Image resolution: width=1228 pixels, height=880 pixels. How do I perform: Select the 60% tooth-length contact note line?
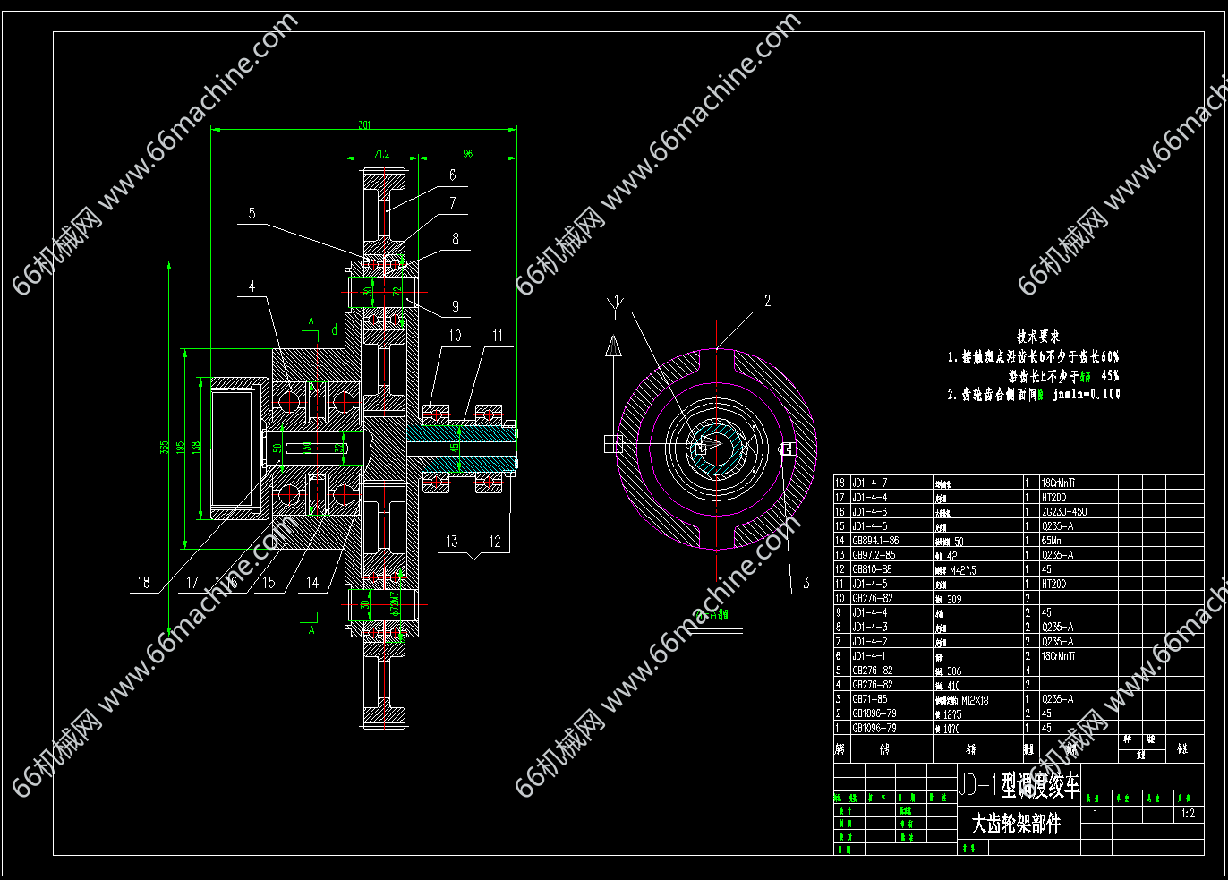point(1033,356)
